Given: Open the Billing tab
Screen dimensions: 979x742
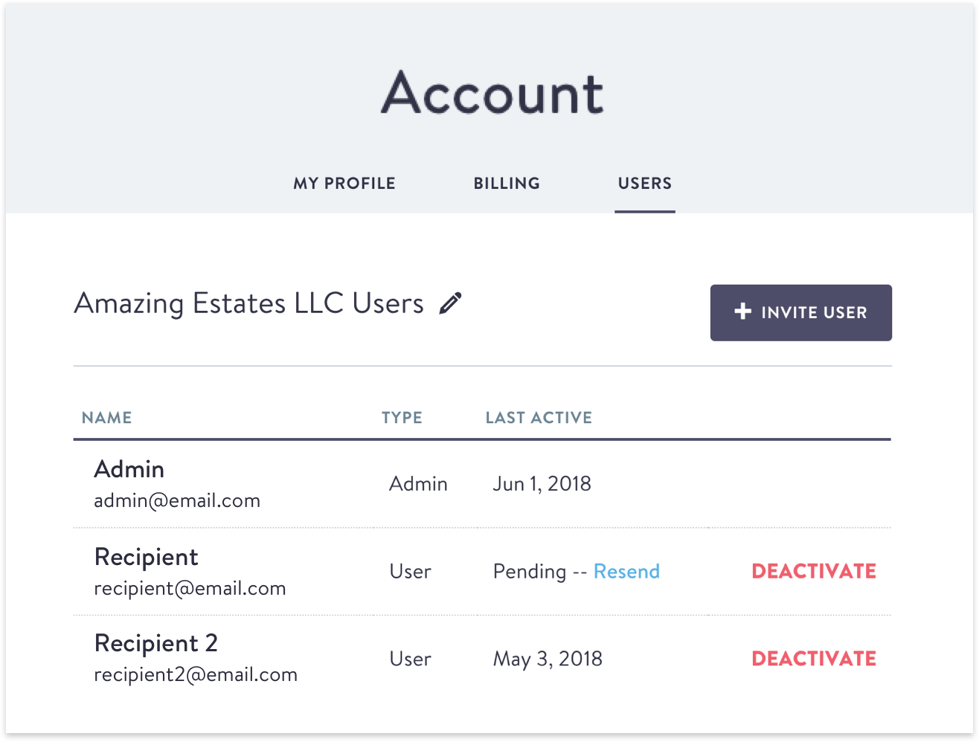Looking at the screenshot, I should pos(507,183).
